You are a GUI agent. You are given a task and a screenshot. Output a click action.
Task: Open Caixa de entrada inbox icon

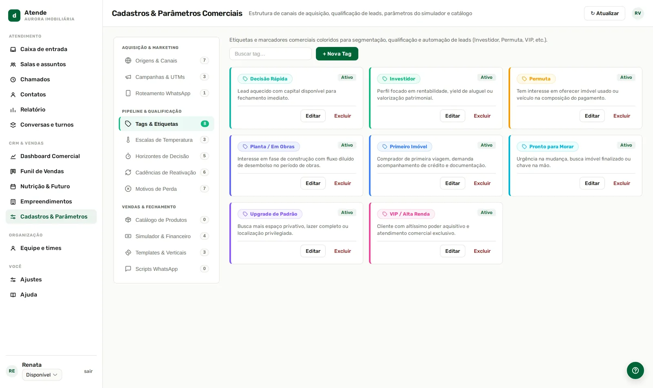[13, 49]
